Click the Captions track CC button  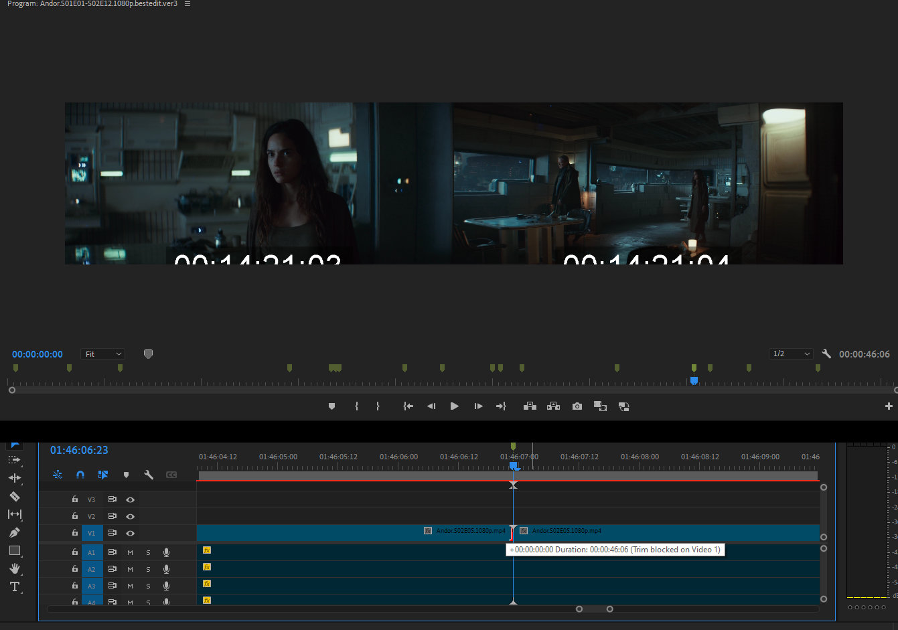point(171,475)
